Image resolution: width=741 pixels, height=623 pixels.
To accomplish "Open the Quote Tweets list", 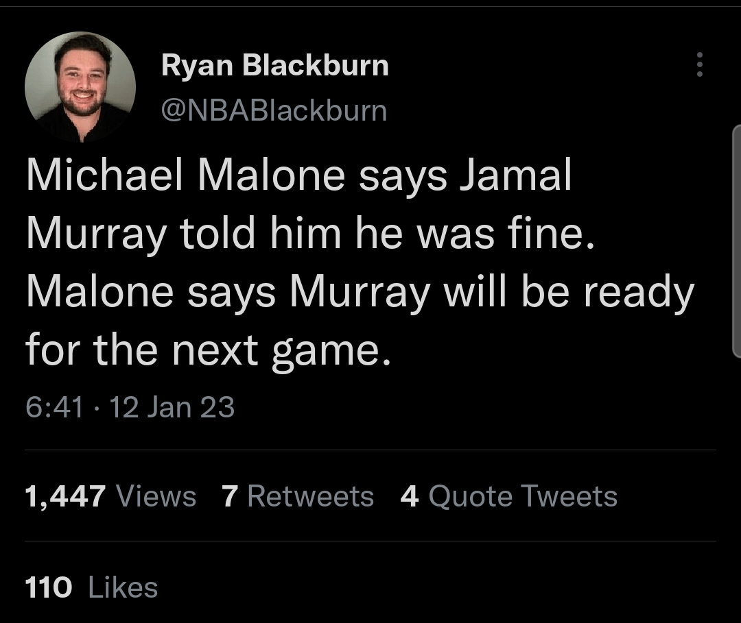I will [x=523, y=496].
